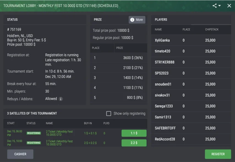
Task: Open the Cashier
Action: pos(20,154)
